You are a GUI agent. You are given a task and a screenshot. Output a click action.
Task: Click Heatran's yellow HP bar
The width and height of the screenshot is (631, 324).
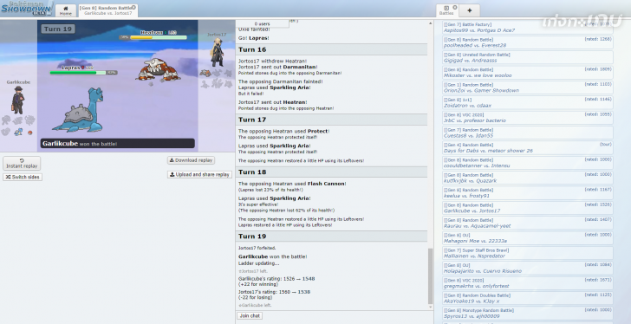point(159,37)
